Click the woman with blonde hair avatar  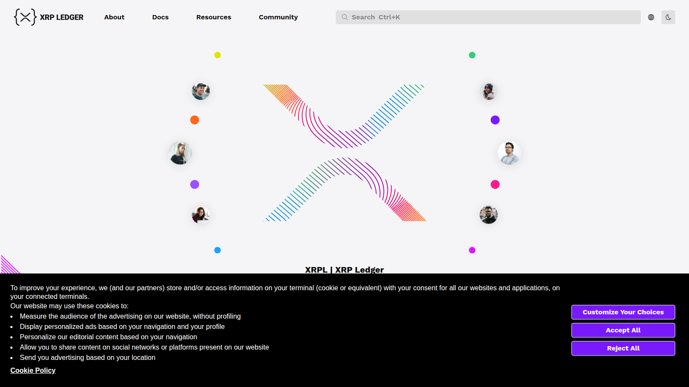pyautogui.click(x=180, y=153)
